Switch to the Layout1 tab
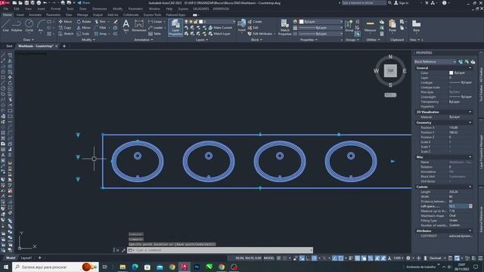This screenshot has height=272, width=484. point(26,258)
